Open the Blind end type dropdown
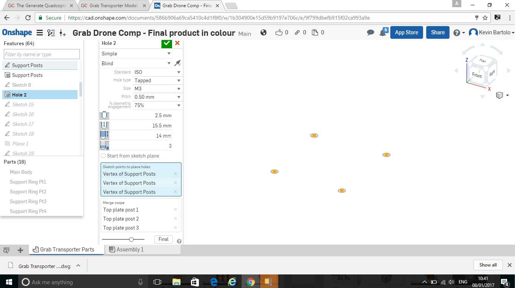This screenshot has height=288, width=515. click(136, 63)
